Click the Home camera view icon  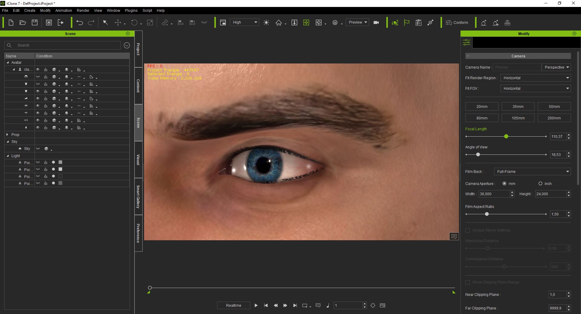(x=279, y=23)
